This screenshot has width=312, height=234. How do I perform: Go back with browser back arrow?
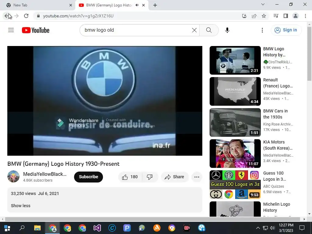(7, 16)
